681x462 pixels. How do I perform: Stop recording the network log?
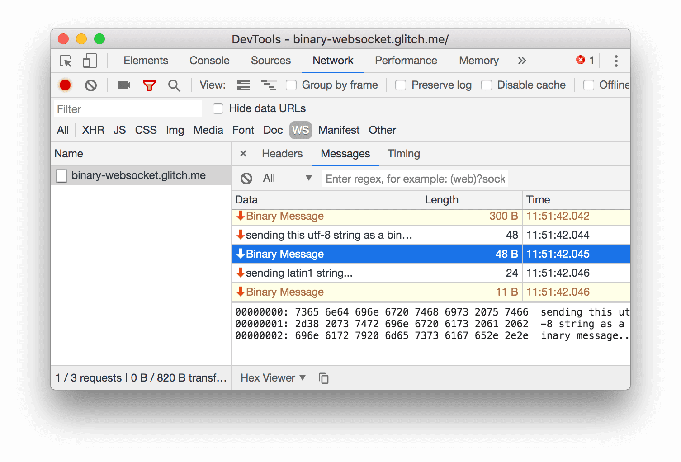[65, 85]
